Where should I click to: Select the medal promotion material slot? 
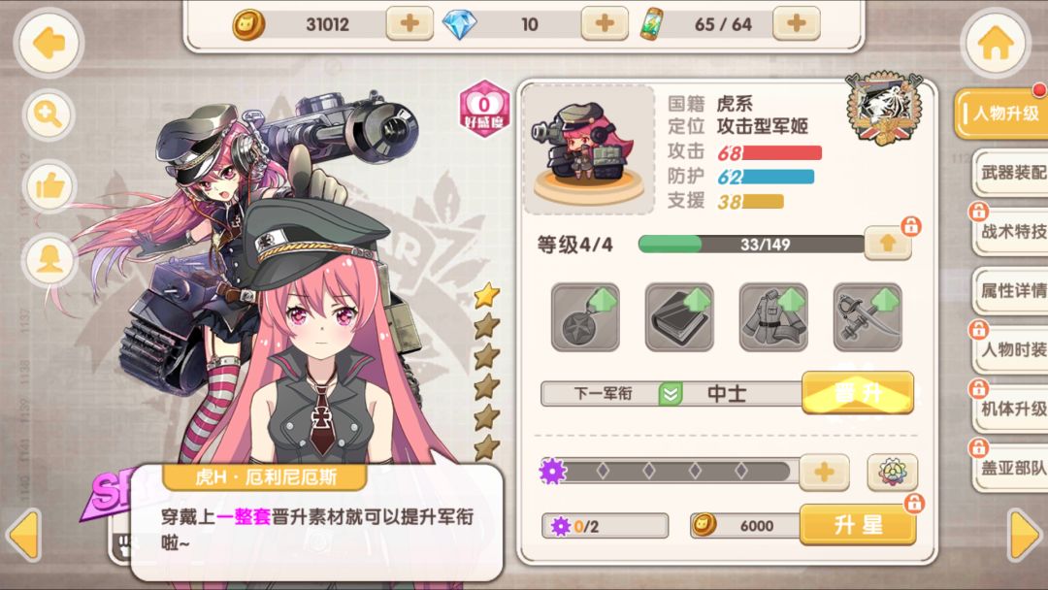pyautogui.click(x=585, y=316)
